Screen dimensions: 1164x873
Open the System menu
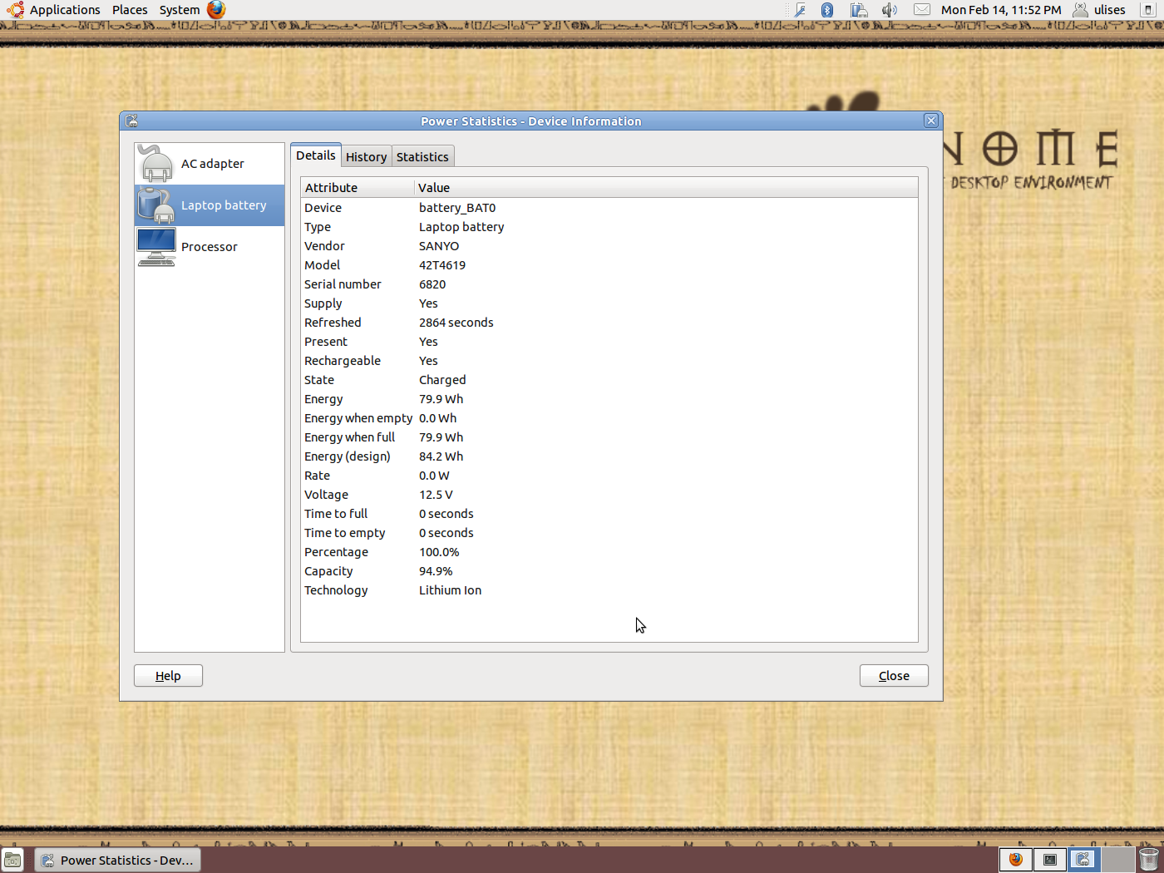180,10
